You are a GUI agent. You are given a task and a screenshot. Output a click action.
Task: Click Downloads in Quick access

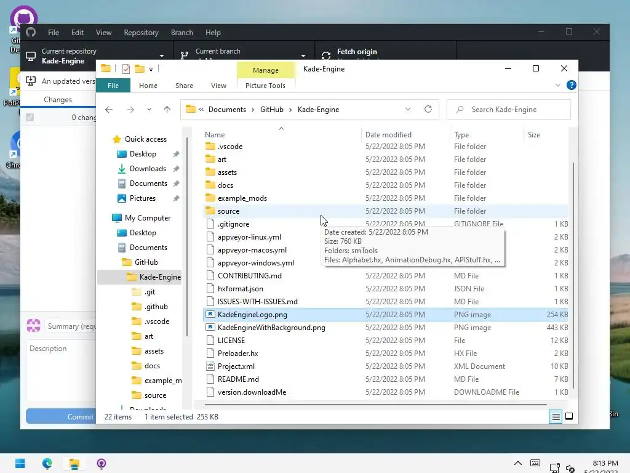(148, 169)
